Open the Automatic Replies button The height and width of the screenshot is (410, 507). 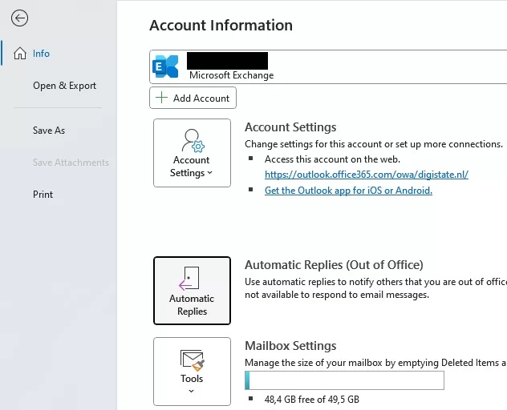click(192, 291)
